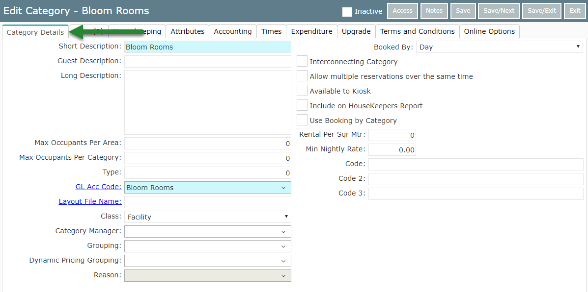
Task: Check Allow multiple reservations over the same time
Action: [x=302, y=76]
